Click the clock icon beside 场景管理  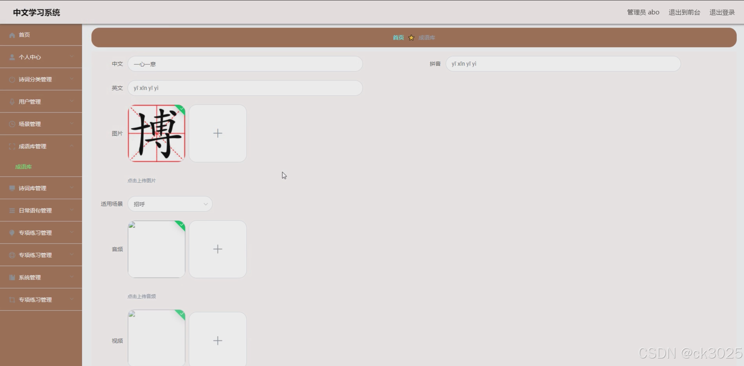point(12,124)
